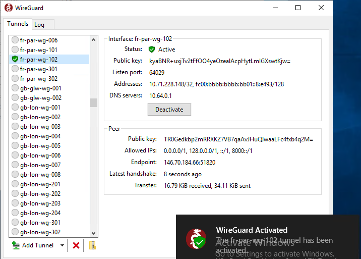Viewport: 361px width, 259px height.
Task: Click WireGuard icon in the notification toast
Action: click(196, 239)
